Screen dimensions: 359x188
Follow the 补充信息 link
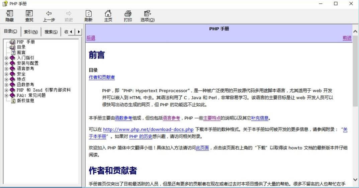point(260,118)
